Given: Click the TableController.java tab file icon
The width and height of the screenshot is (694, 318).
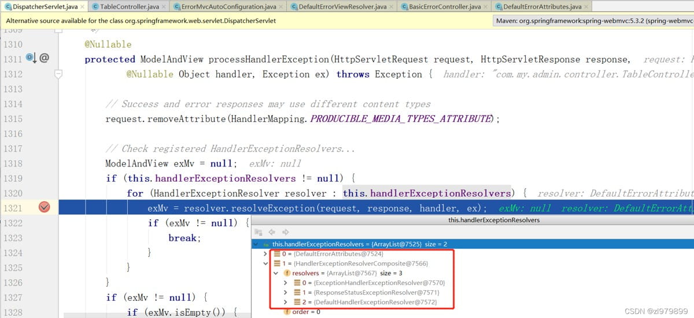Looking at the screenshot, I should pyautogui.click(x=95, y=7).
